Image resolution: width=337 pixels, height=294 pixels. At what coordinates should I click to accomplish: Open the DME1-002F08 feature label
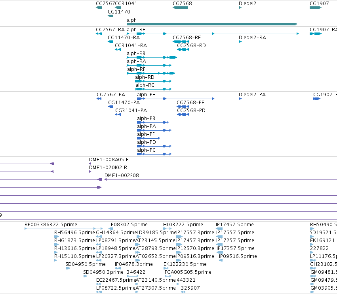pyautogui.click(x=122, y=175)
